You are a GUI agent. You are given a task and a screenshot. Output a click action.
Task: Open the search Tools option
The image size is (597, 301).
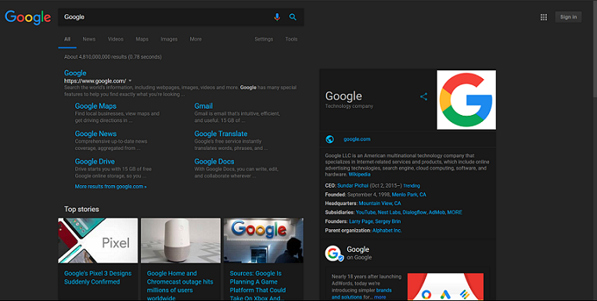pos(291,39)
